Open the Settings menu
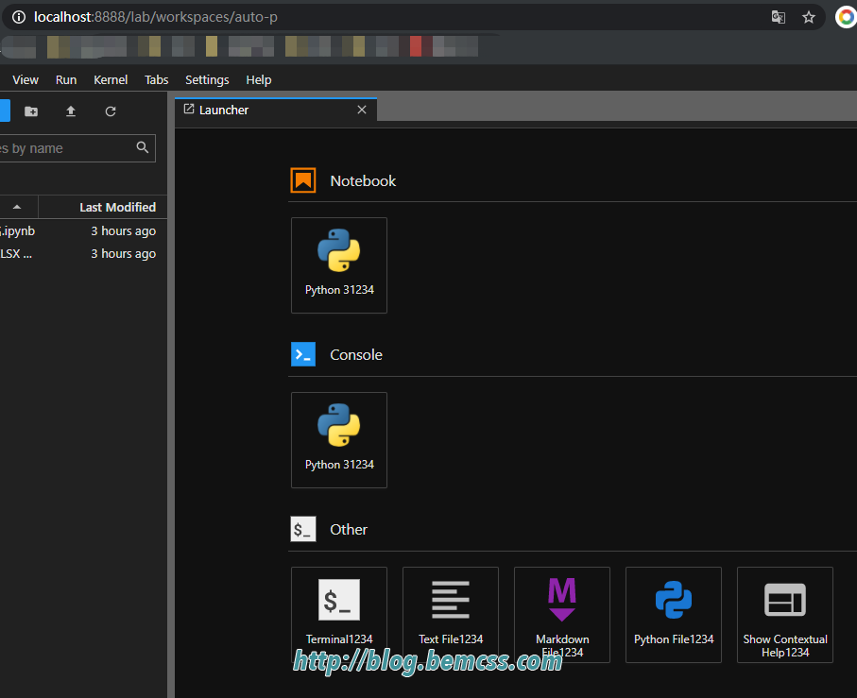This screenshot has height=698, width=857. [x=207, y=79]
